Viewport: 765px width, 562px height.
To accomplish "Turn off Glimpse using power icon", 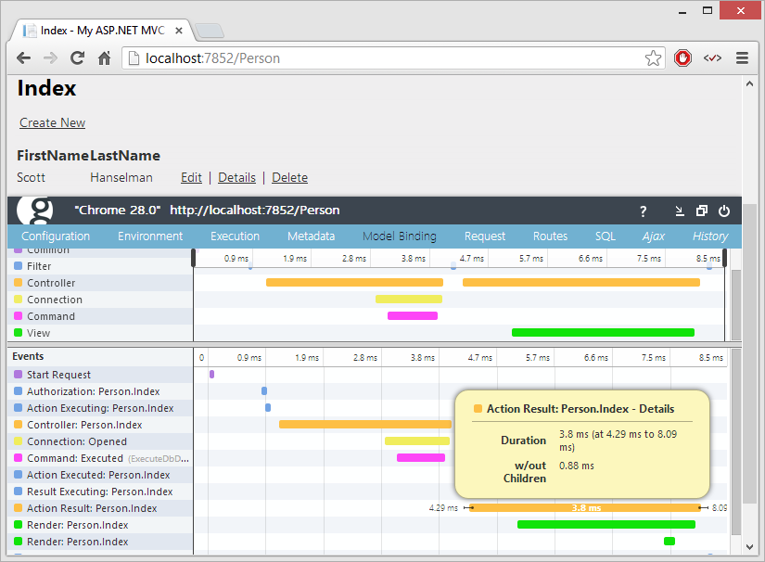I will coord(724,211).
